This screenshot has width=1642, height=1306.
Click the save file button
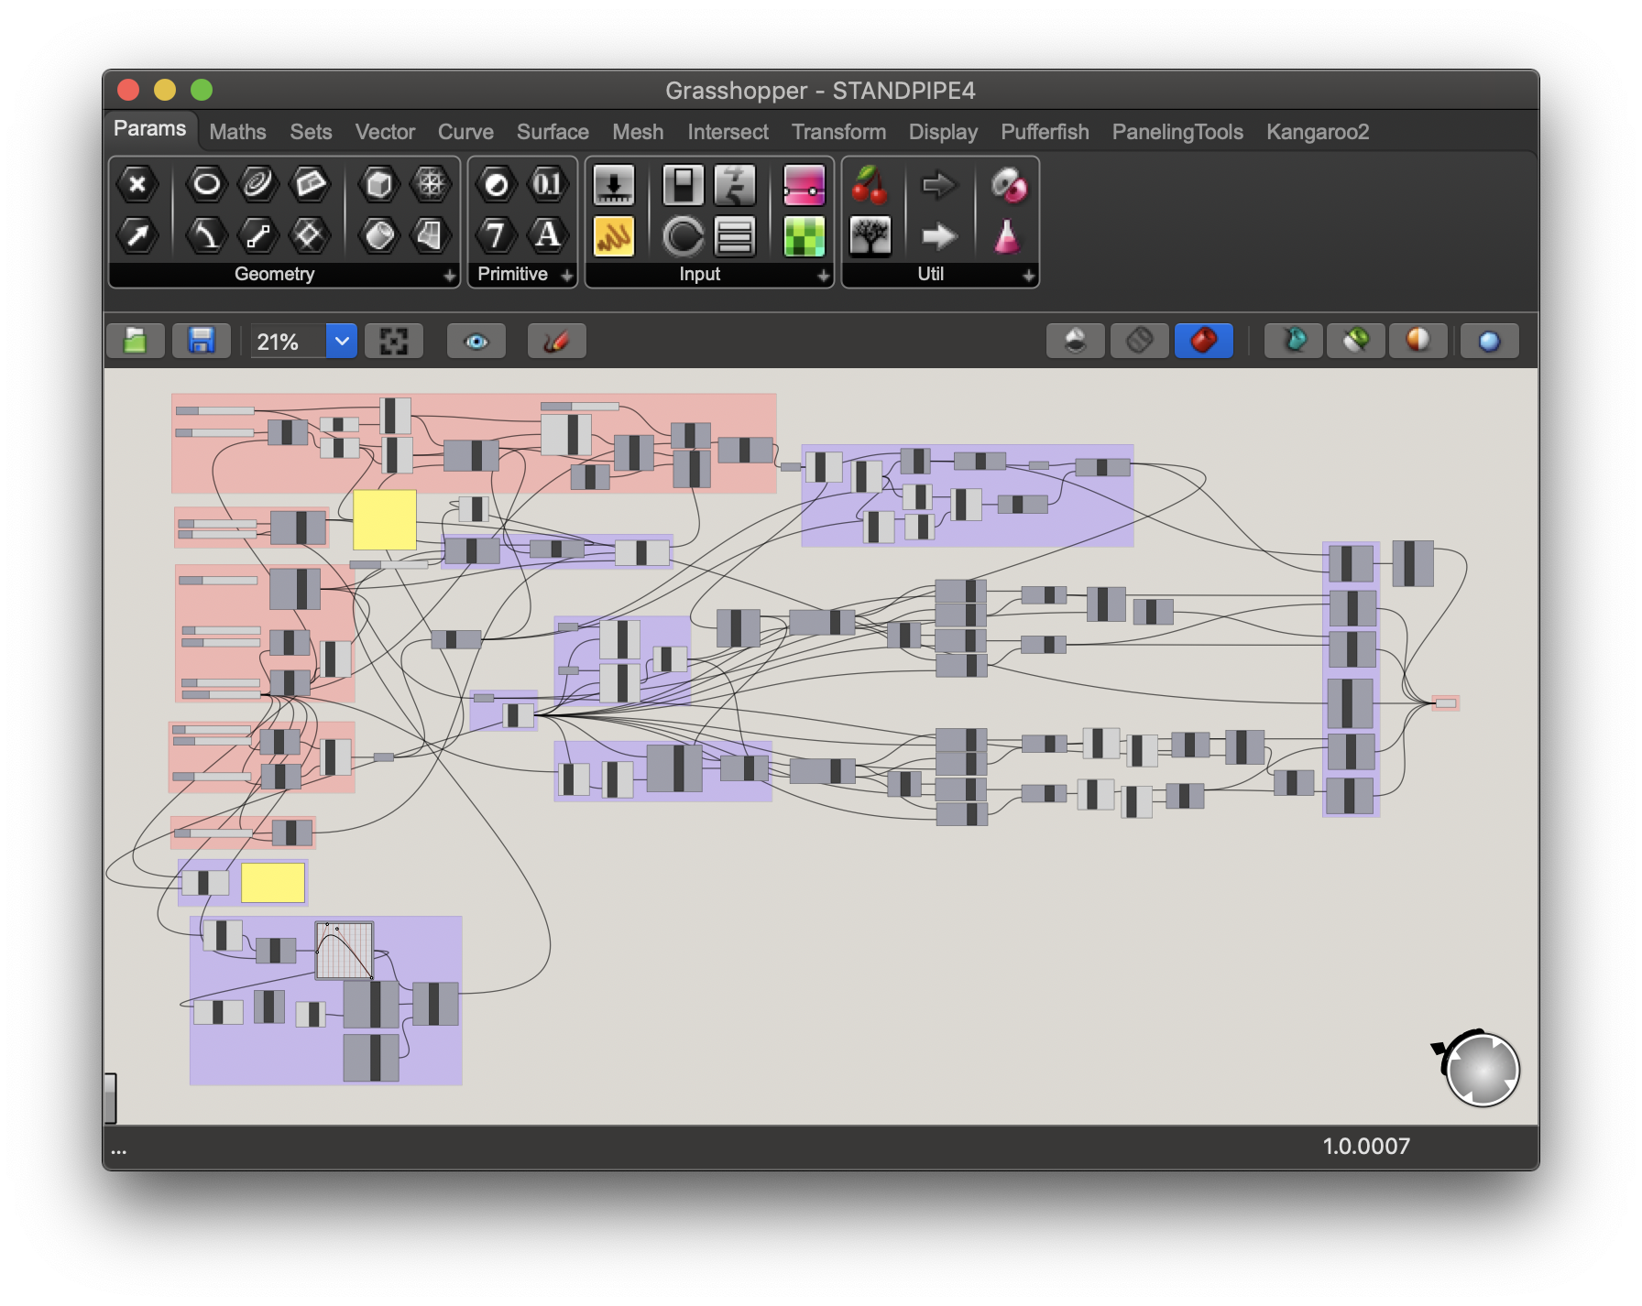pyautogui.click(x=201, y=342)
